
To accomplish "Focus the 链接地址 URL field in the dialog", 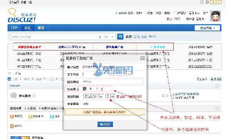I will point(113,82).
